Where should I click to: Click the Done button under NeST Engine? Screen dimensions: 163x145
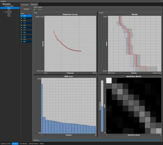[x=40, y=10]
